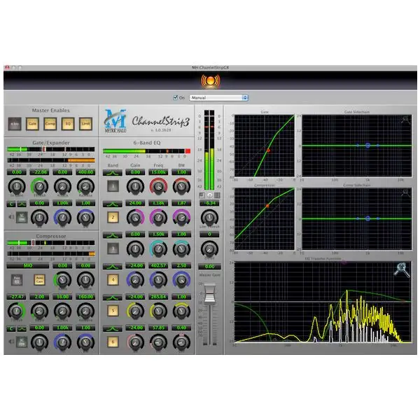
Task: Open band 5 filter type selector
Action: click(x=113, y=296)
